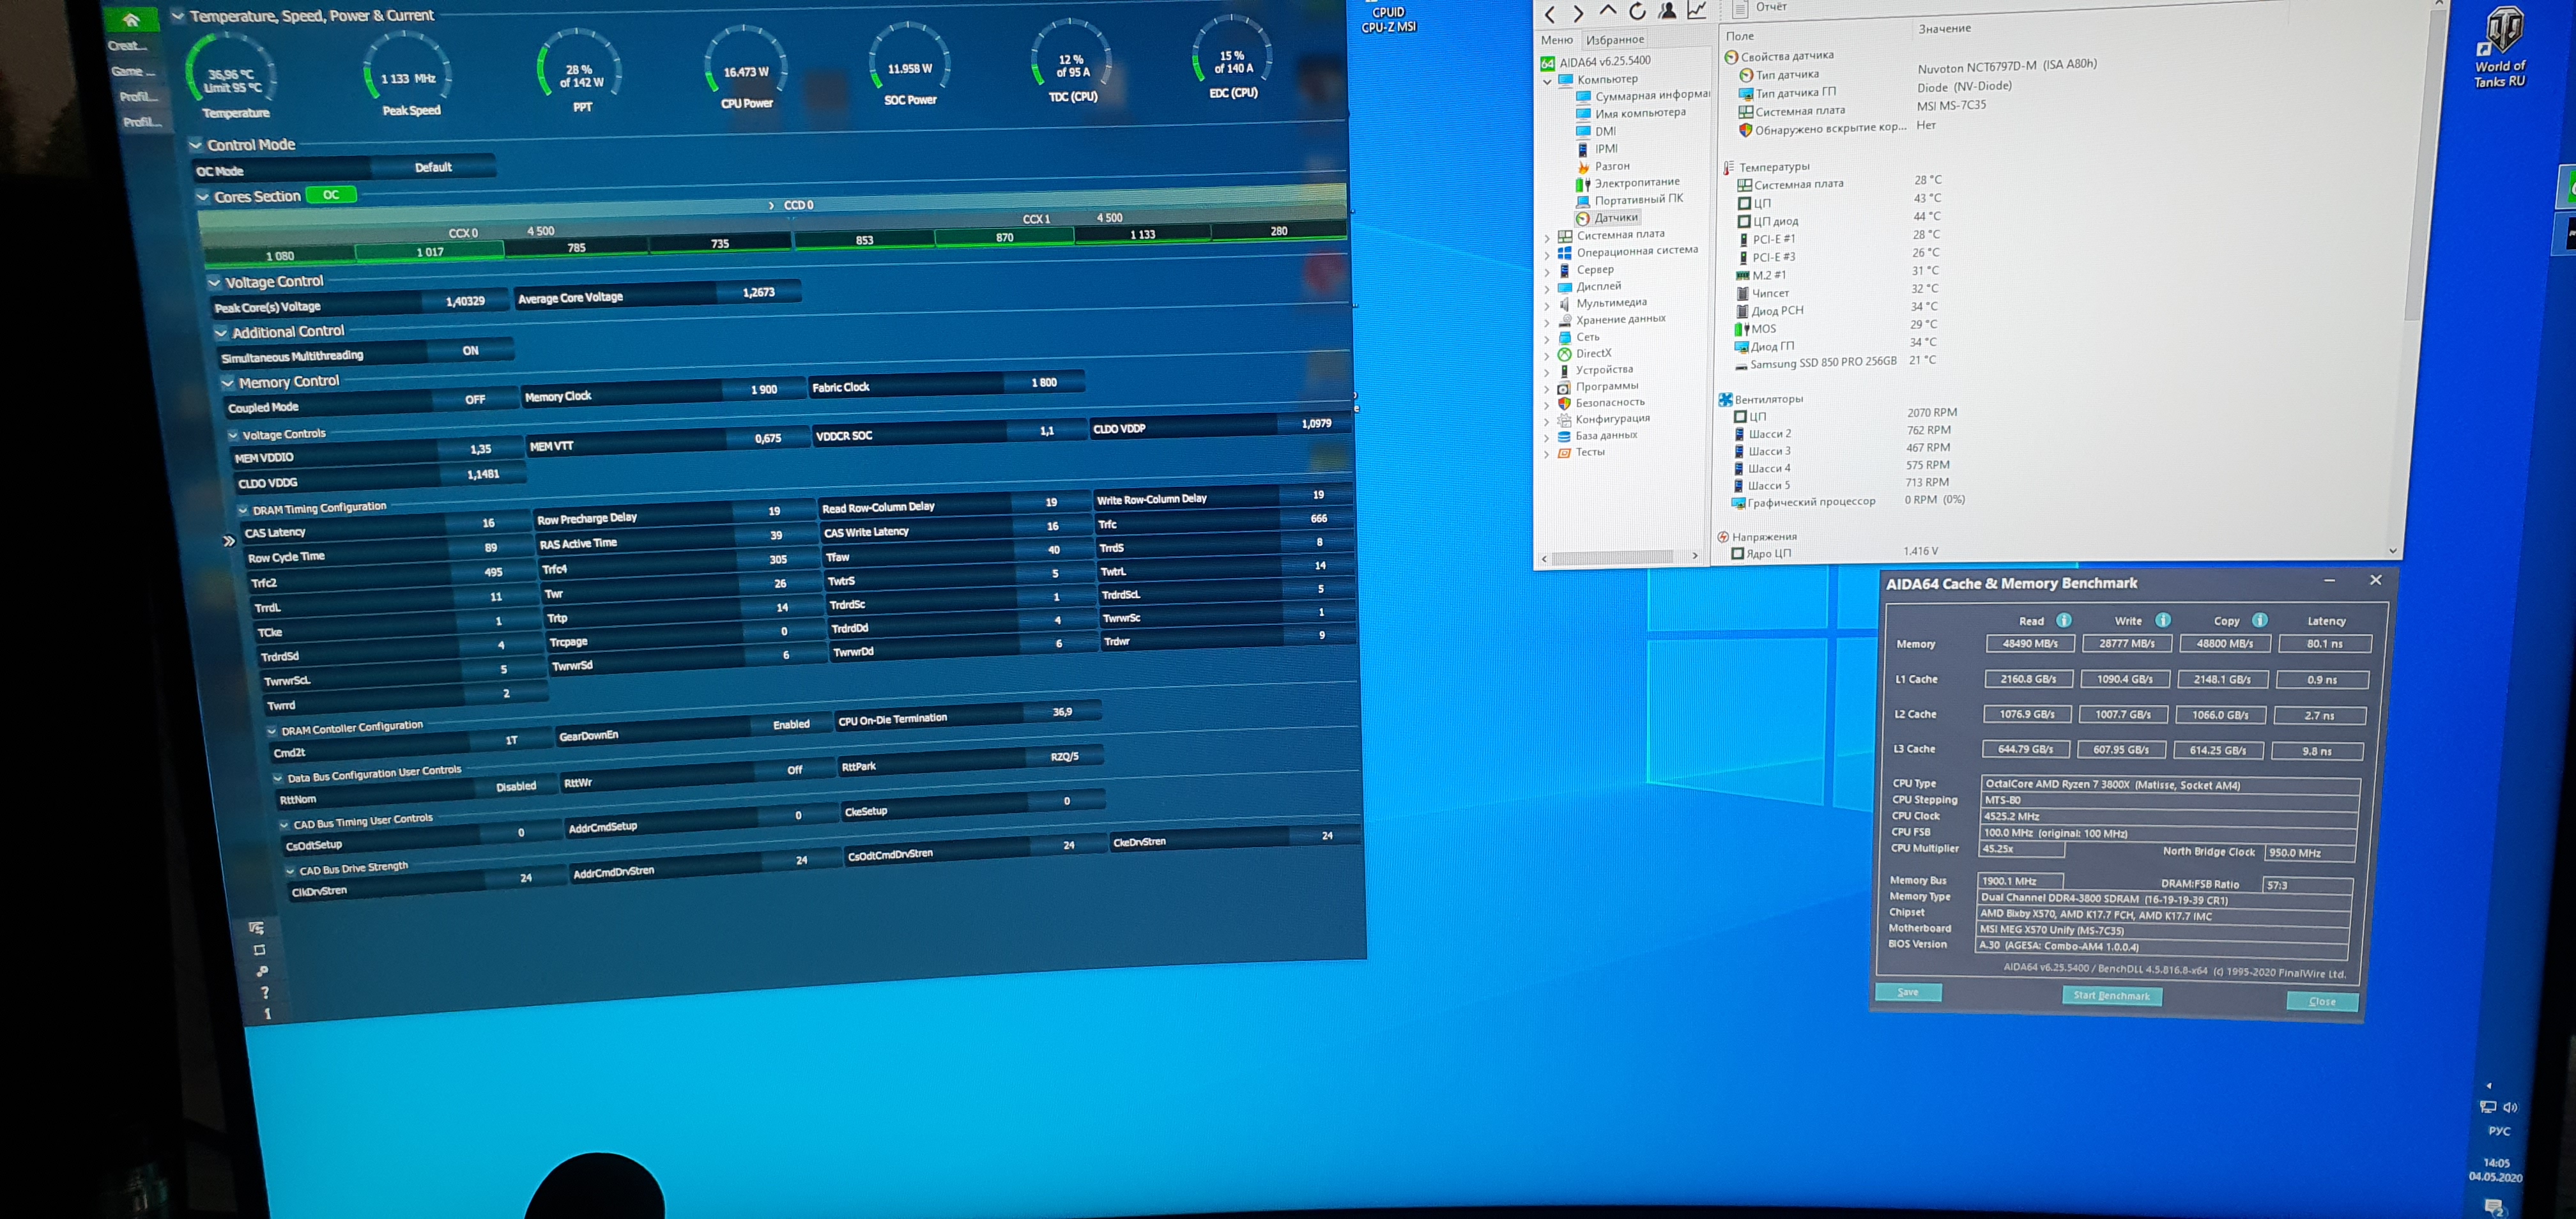The height and width of the screenshot is (1219, 2576).
Task: Click the Ryzen Master home icon
Action: tap(131, 19)
